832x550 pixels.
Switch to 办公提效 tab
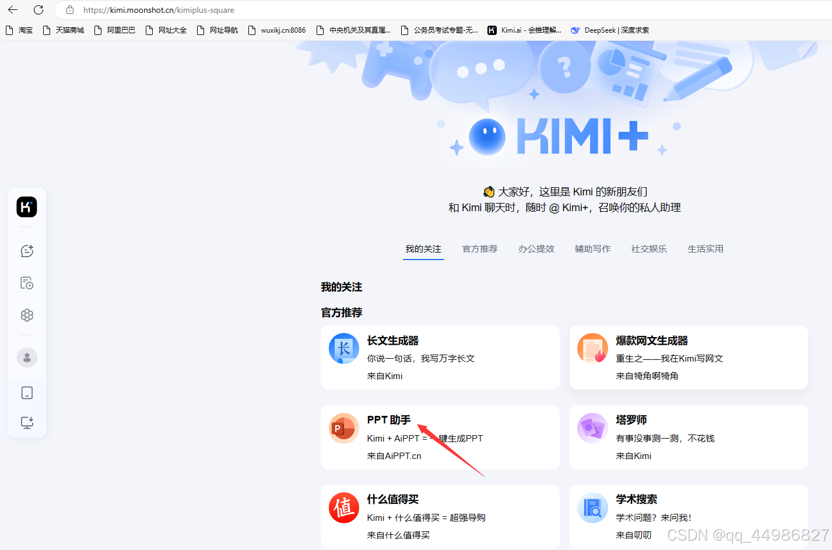[536, 249]
